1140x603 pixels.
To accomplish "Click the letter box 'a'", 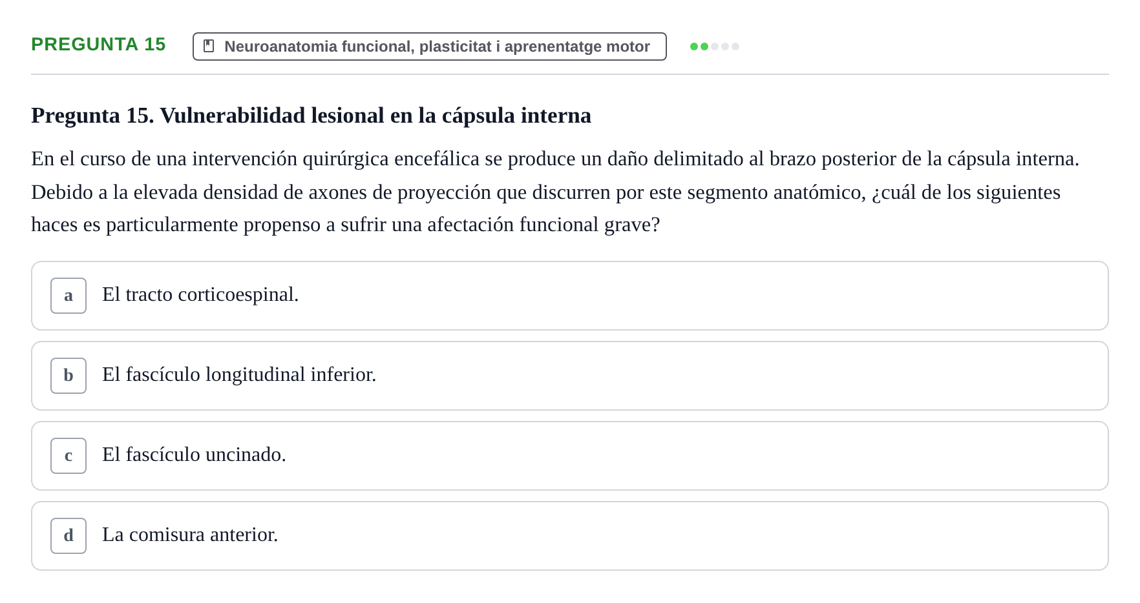I will coord(69,296).
